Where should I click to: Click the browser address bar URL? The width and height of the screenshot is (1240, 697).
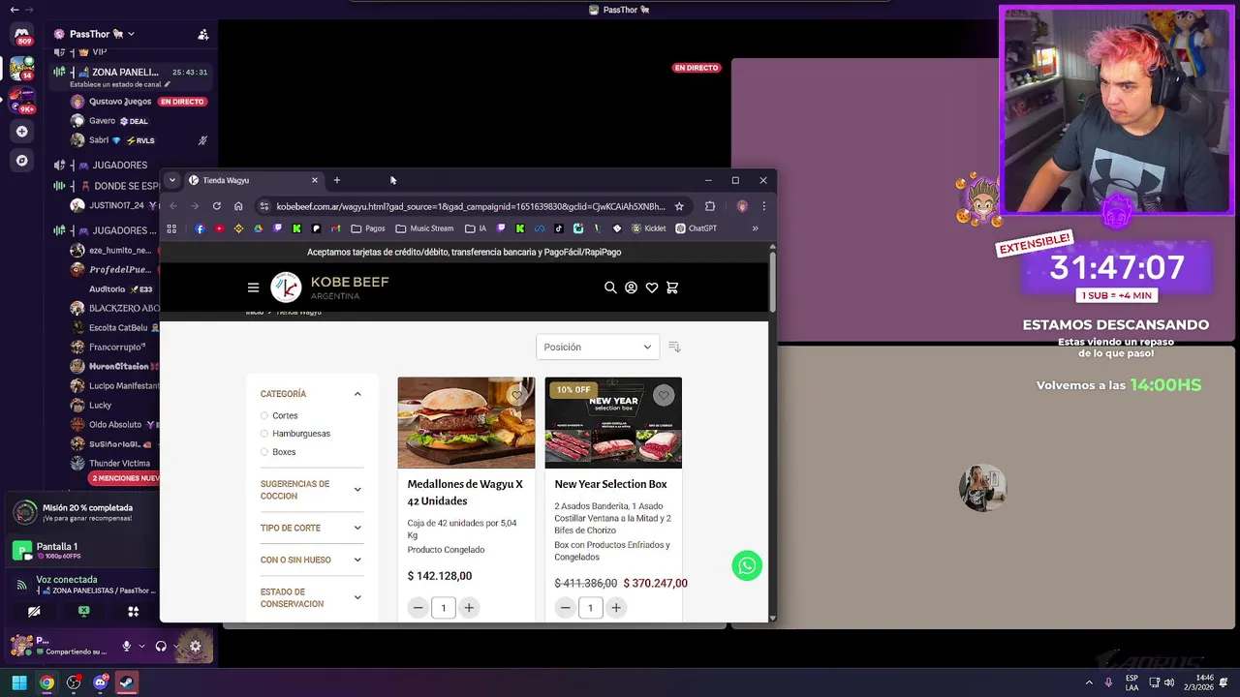coord(471,206)
